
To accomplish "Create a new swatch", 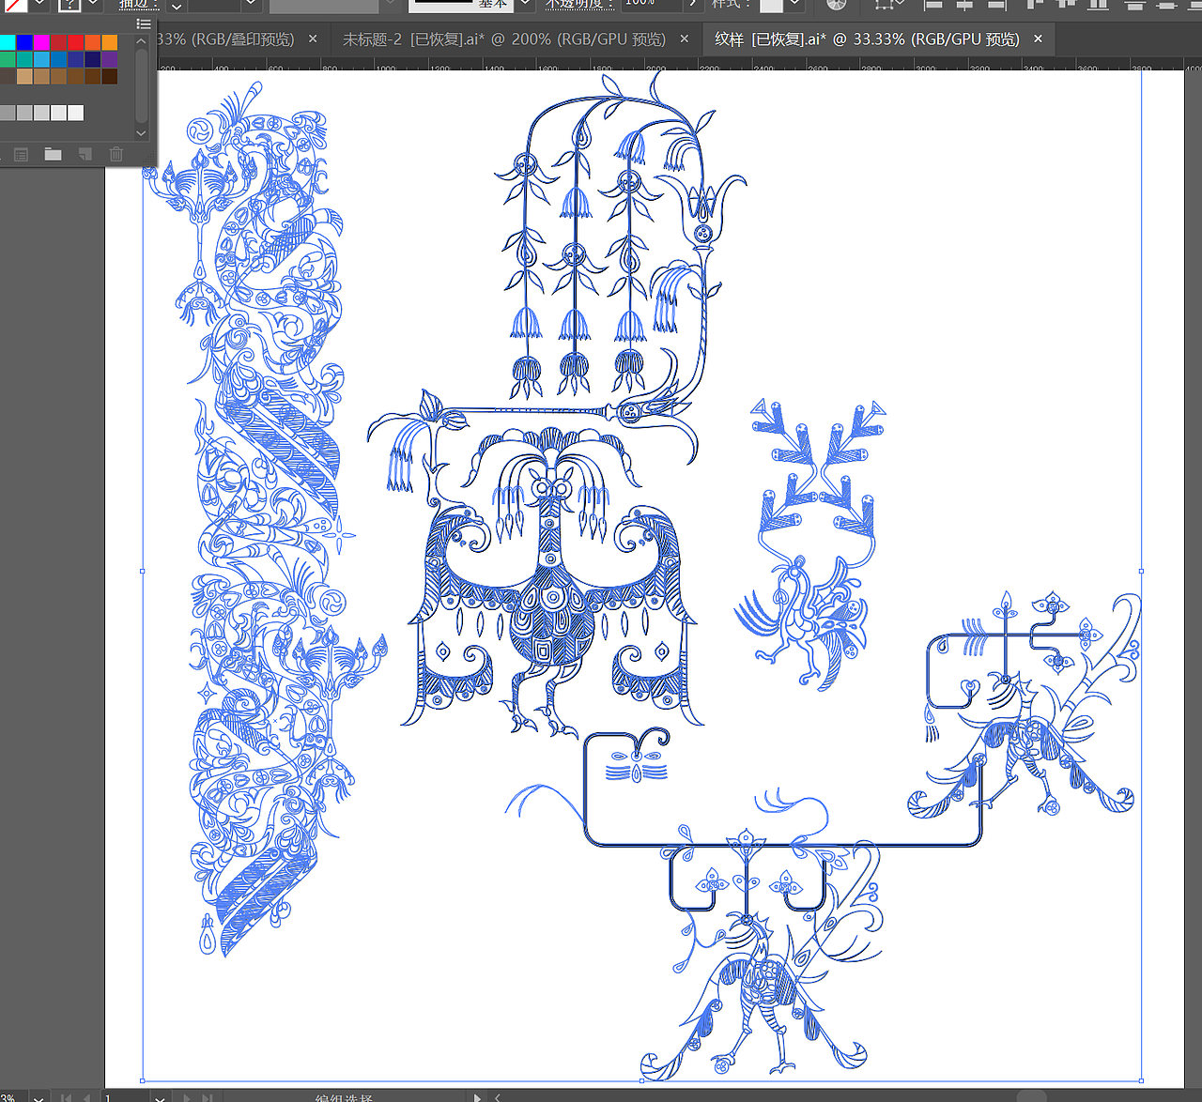I will pos(85,154).
